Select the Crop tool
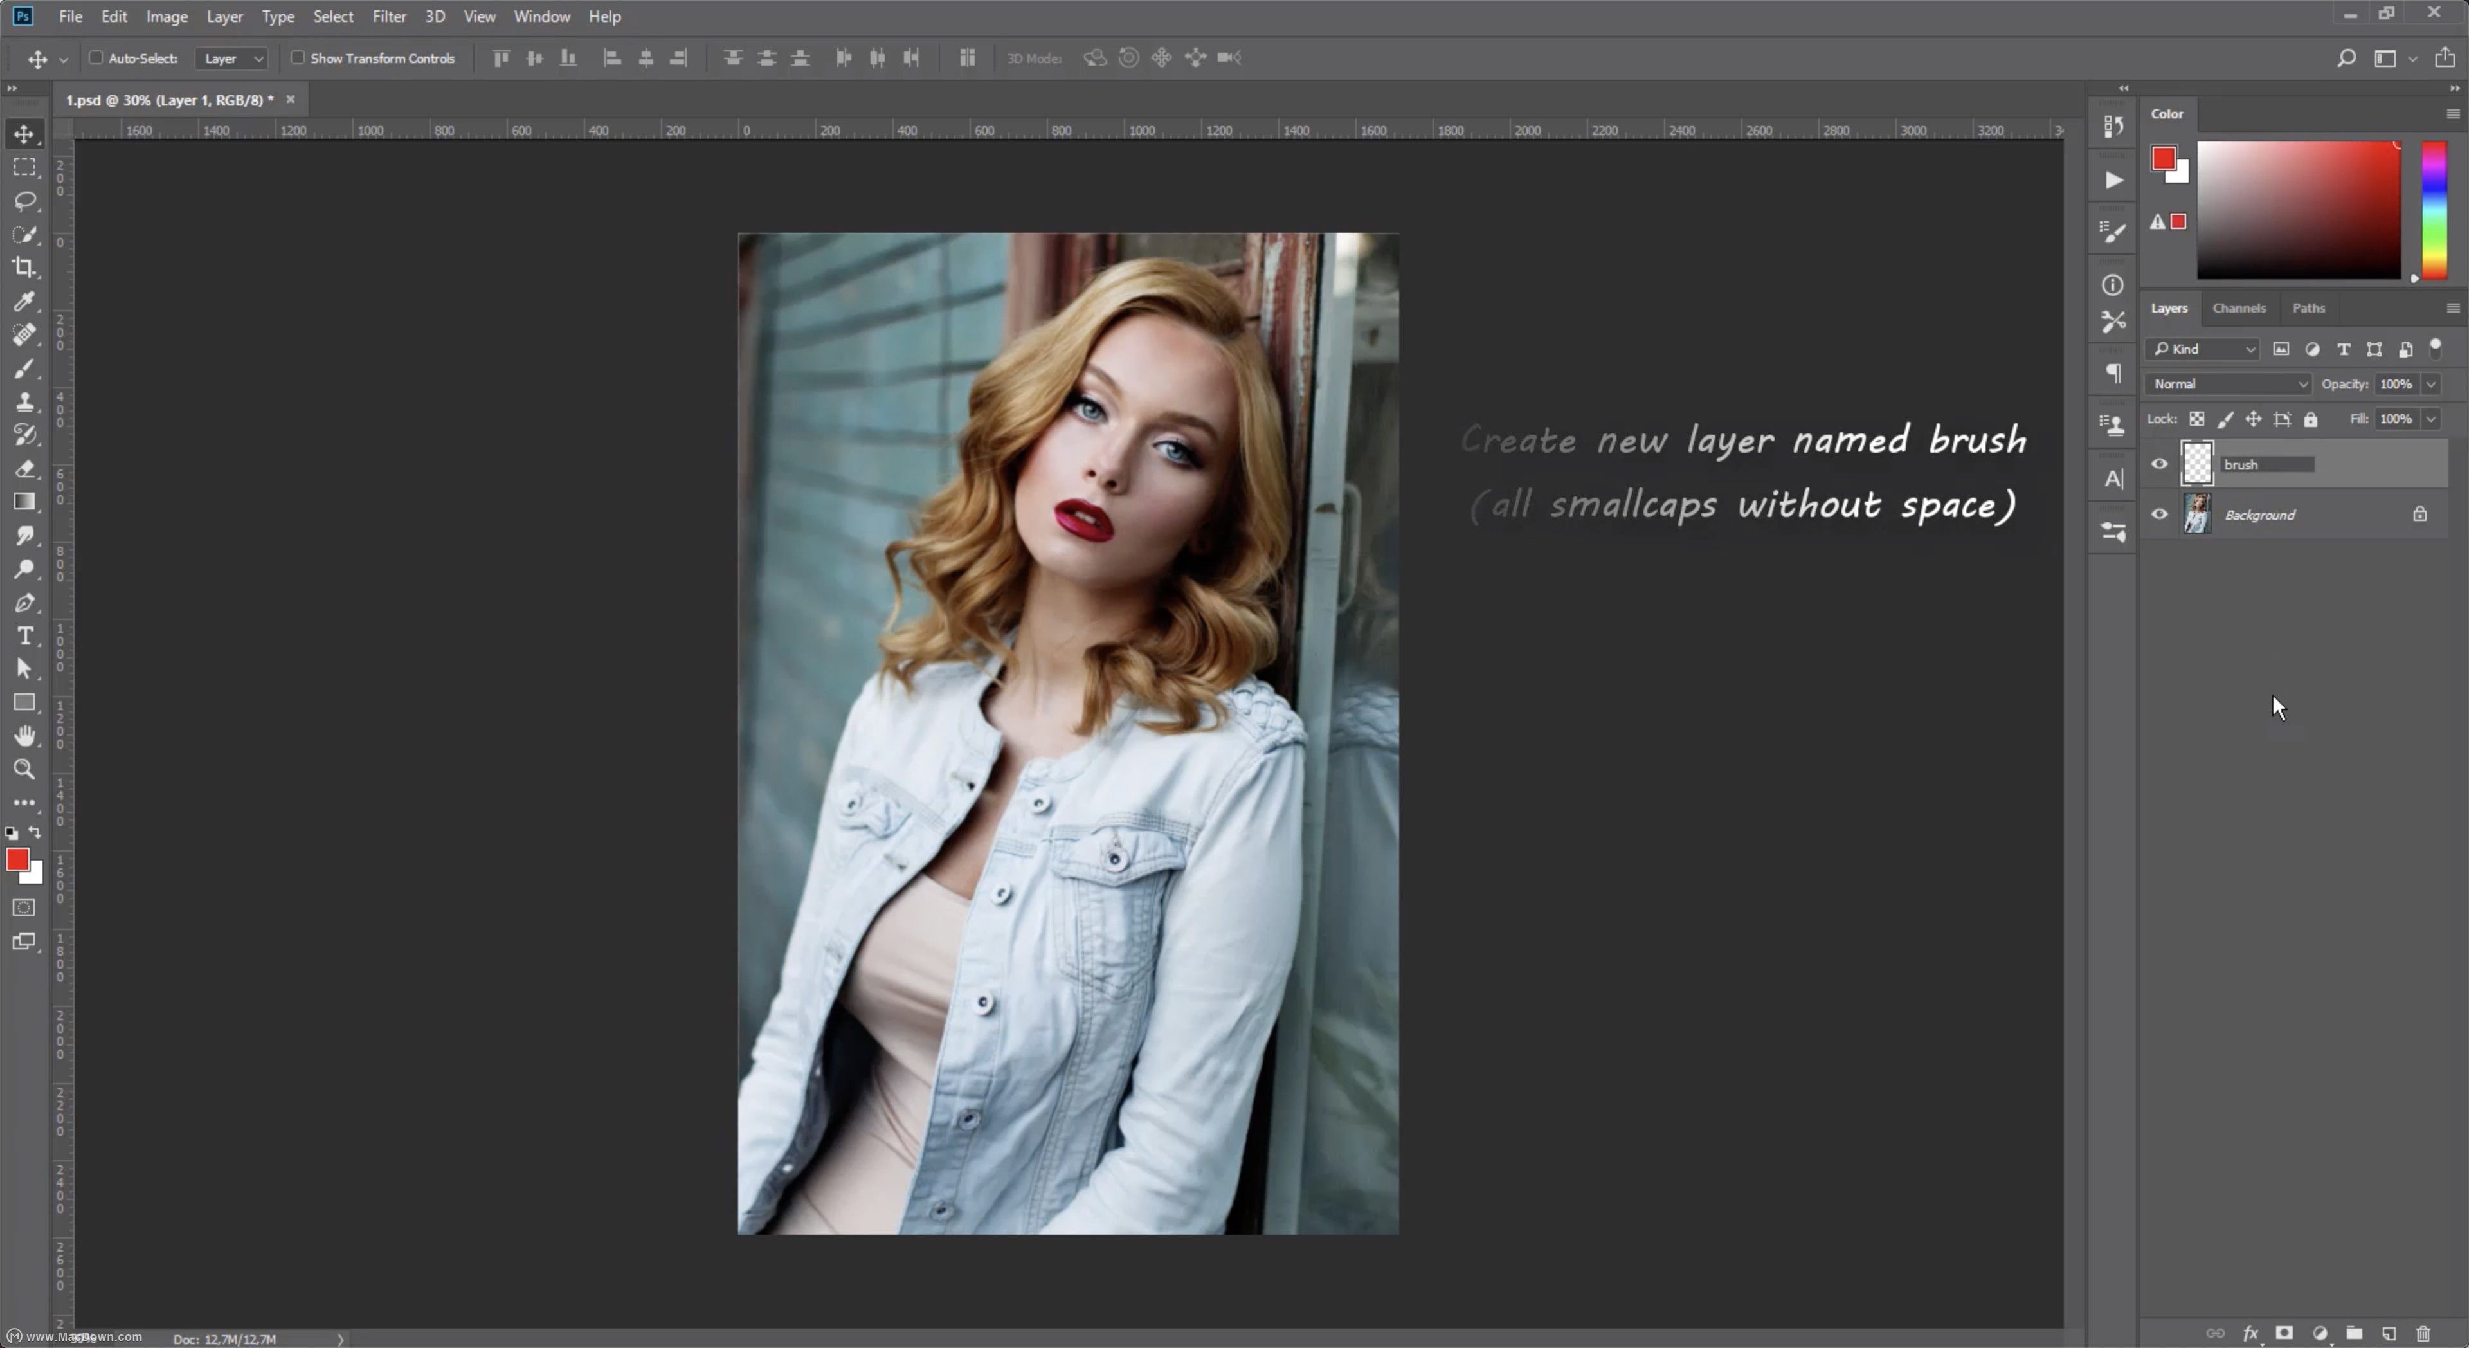The image size is (2469, 1348). coord(25,268)
